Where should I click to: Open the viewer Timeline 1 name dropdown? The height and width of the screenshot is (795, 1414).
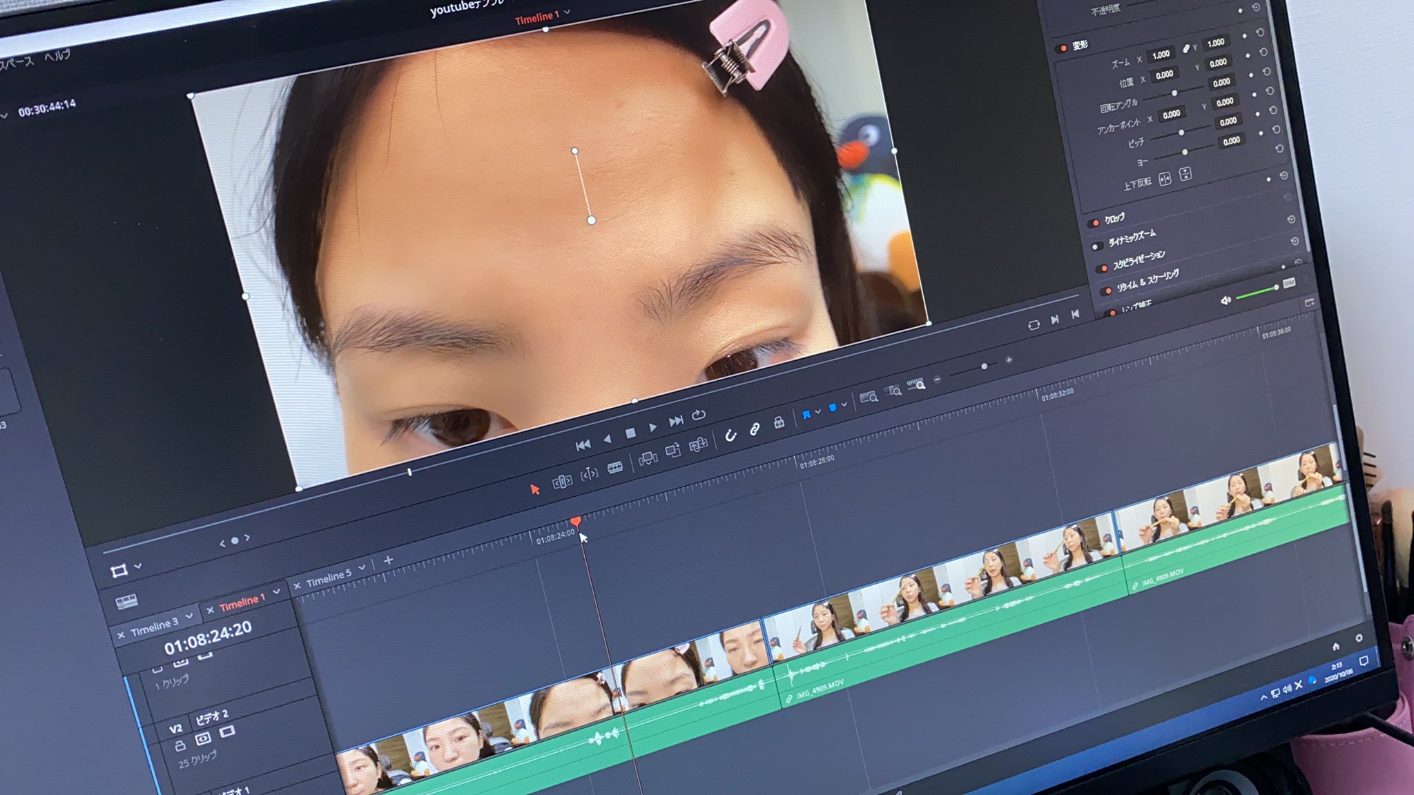pos(568,12)
